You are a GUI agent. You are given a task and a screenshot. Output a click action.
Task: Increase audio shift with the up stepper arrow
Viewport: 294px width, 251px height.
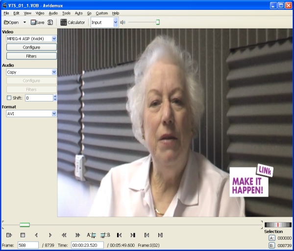(x=55, y=96)
